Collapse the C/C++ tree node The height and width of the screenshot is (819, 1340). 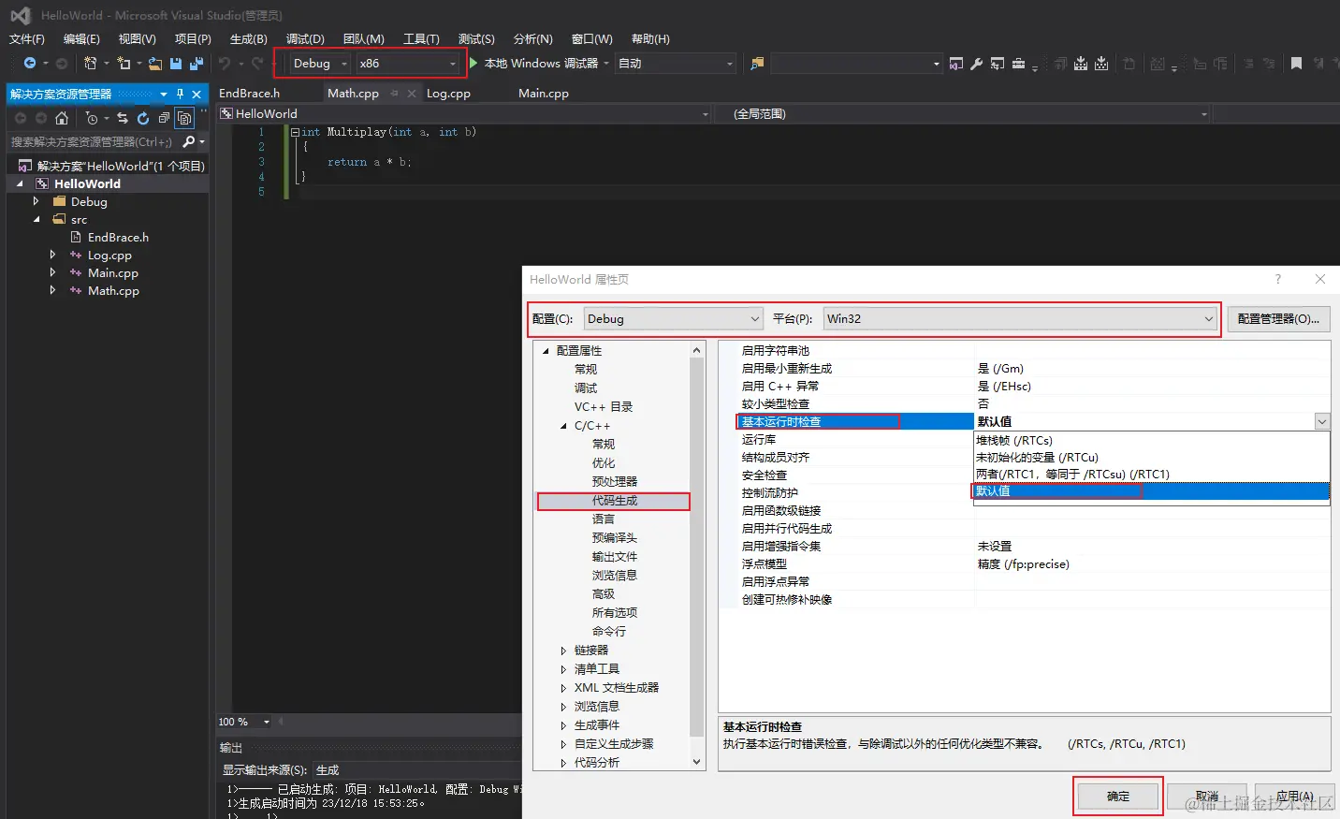pos(563,426)
